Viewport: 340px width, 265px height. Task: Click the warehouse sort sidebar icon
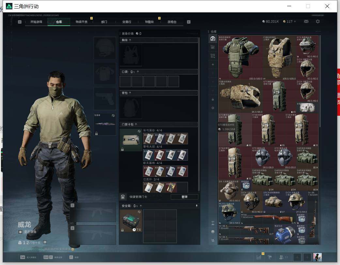[x=213, y=240]
